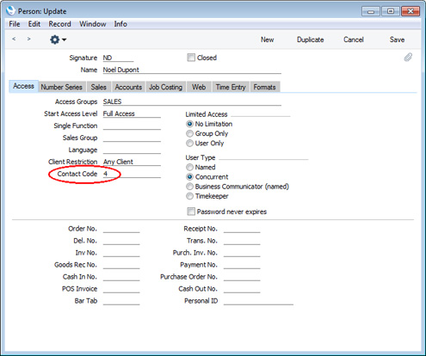Click the Duplicate button
The image size is (426, 356).
(310, 40)
